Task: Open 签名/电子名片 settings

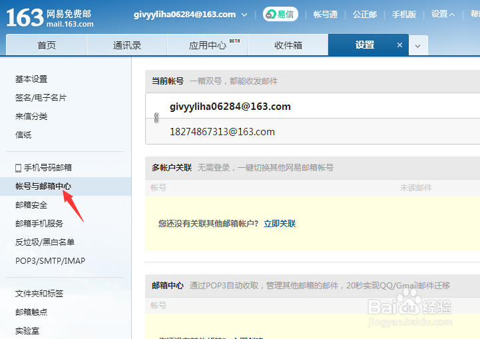Action: [41, 98]
